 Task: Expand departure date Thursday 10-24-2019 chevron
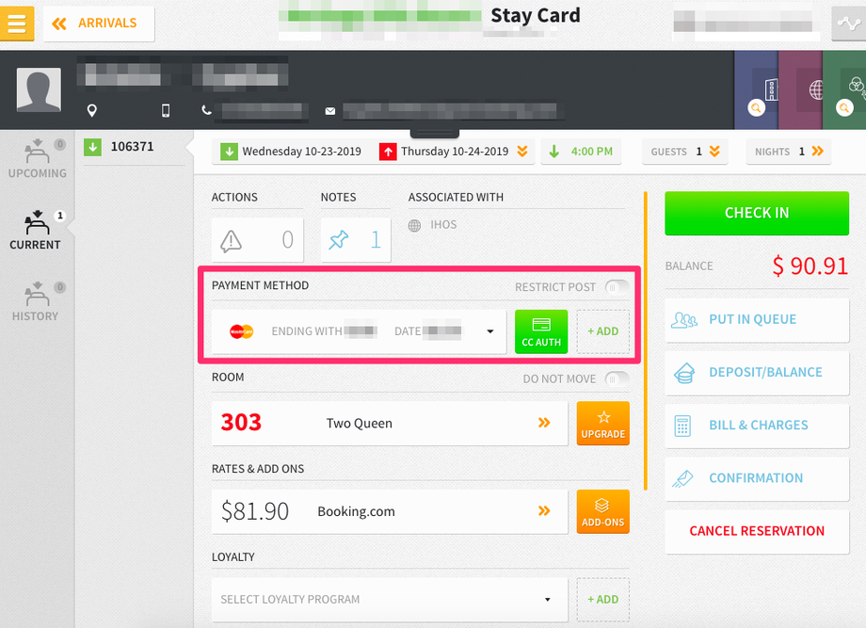click(521, 152)
